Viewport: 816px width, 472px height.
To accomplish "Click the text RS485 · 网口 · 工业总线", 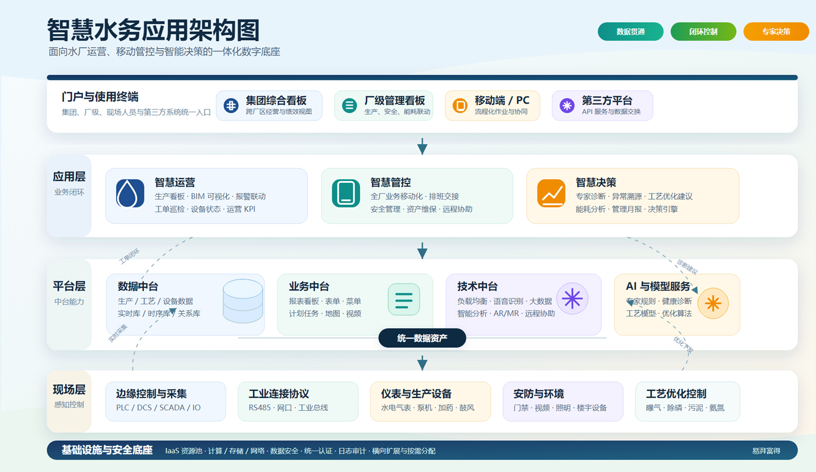I will tap(288, 407).
